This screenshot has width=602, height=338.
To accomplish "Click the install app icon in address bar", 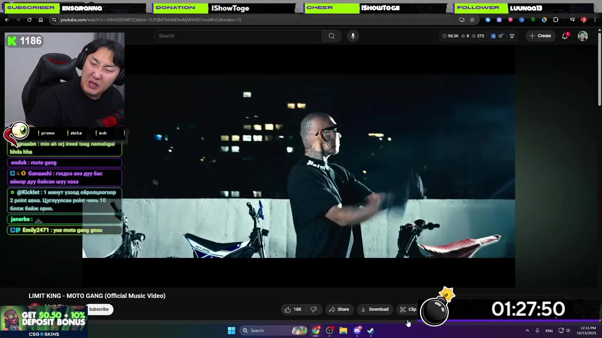I will (x=462, y=20).
